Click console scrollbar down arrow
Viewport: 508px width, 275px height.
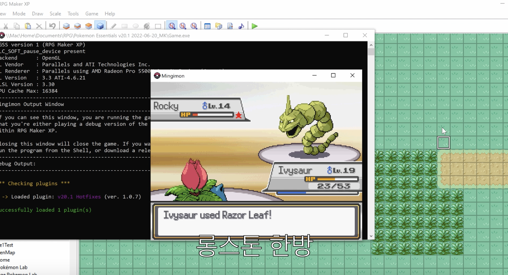[371, 236]
